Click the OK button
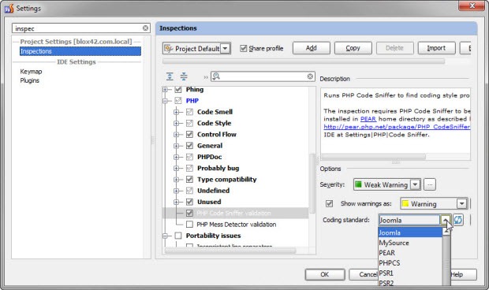This screenshot has width=489, height=290. (x=325, y=274)
